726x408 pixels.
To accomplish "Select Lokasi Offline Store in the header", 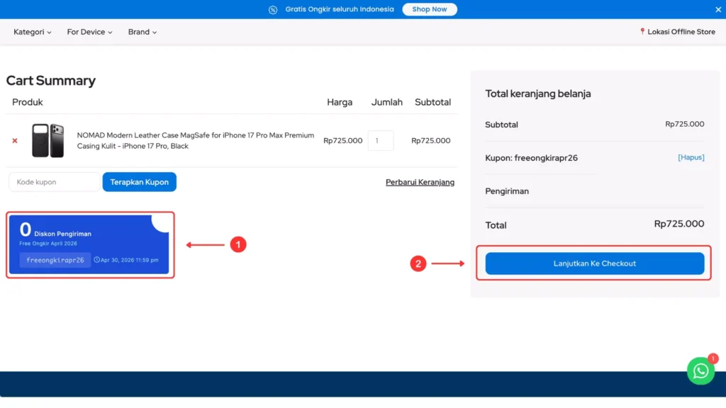I will point(681,31).
